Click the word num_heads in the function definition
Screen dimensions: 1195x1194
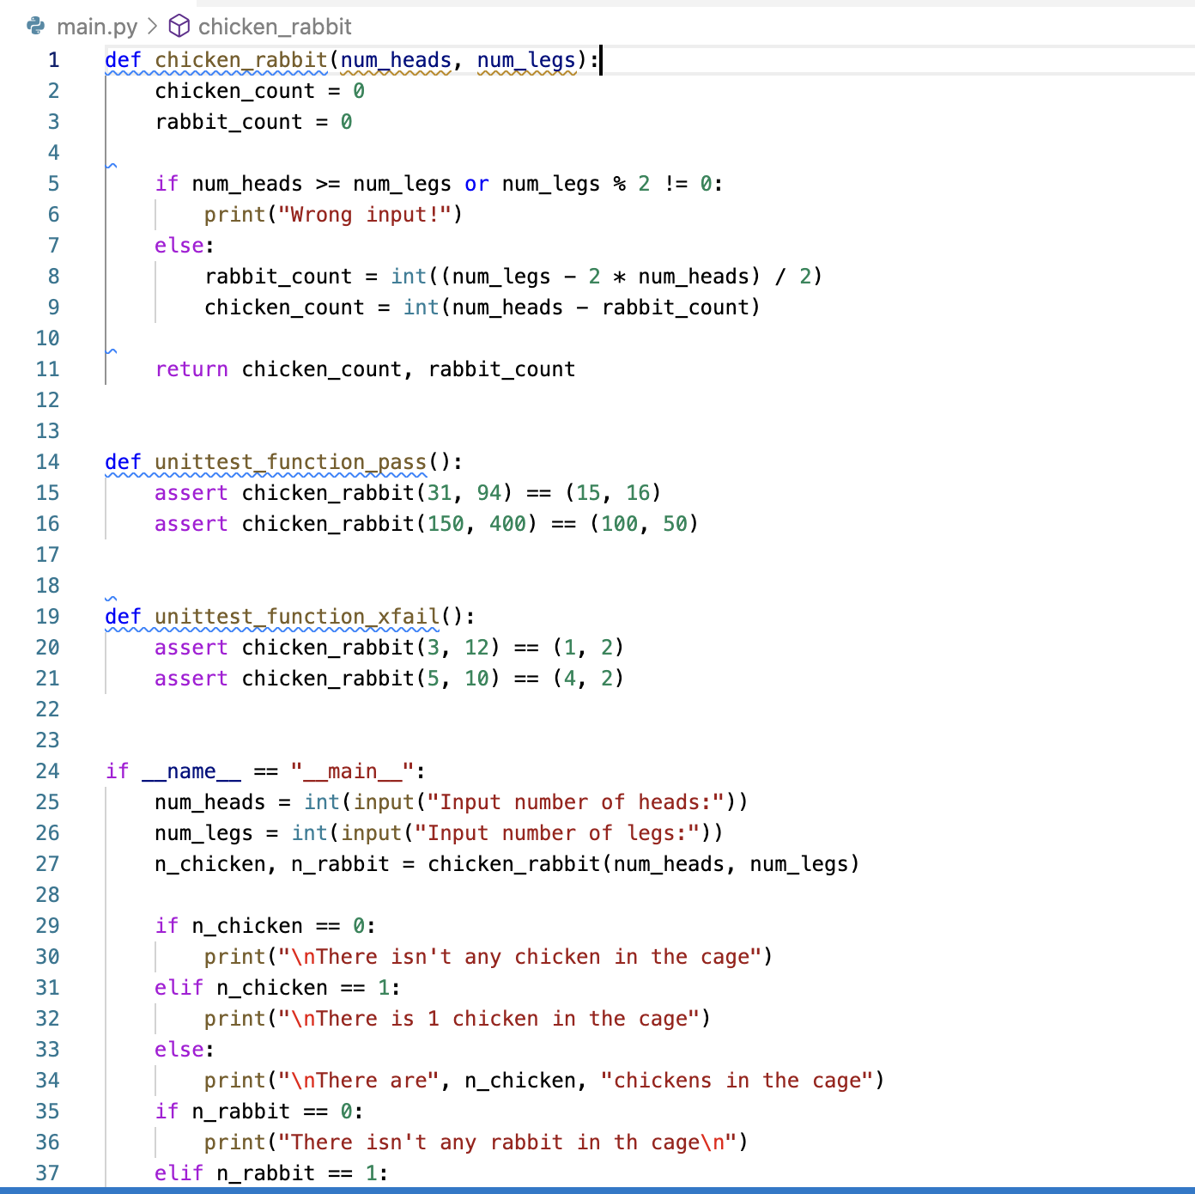click(395, 60)
